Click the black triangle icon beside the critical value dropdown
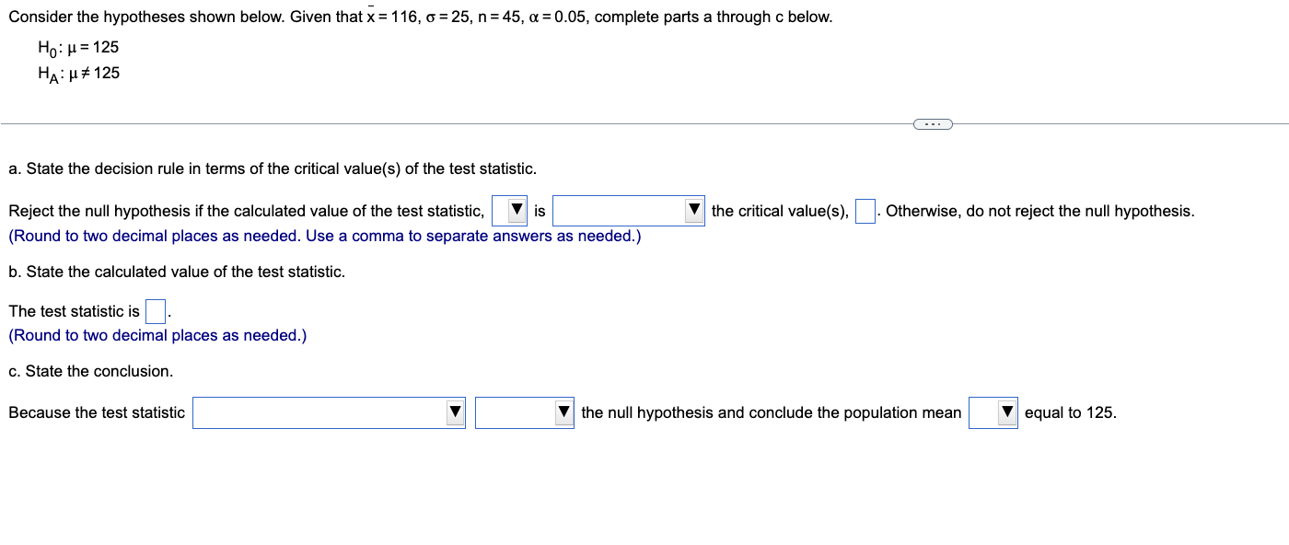This screenshot has width=1289, height=545. click(x=695, y=210)
